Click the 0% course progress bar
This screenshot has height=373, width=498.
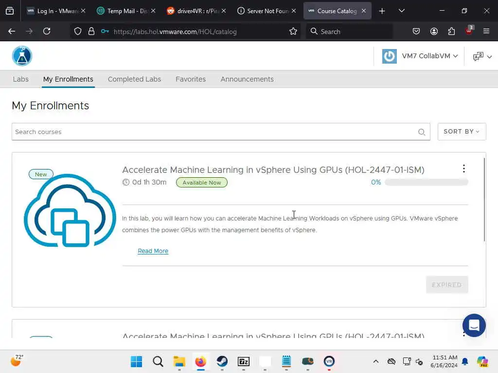(426, 183)
